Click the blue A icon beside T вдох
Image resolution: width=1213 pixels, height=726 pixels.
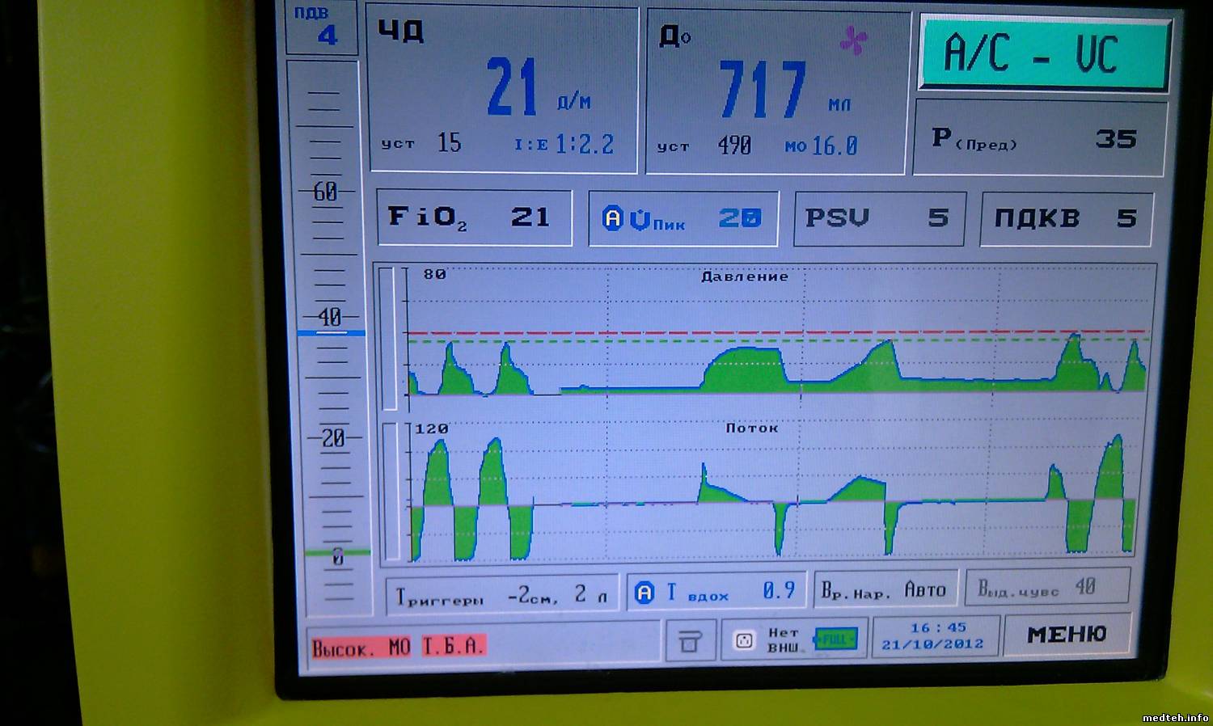(644, 593)
